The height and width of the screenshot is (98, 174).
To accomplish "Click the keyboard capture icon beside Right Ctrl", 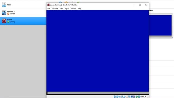I will [x=139, y=97].
